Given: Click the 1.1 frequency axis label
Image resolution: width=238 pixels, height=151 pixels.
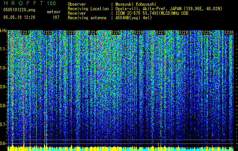Looking at the screenshot, I should [x=3, y=49].
